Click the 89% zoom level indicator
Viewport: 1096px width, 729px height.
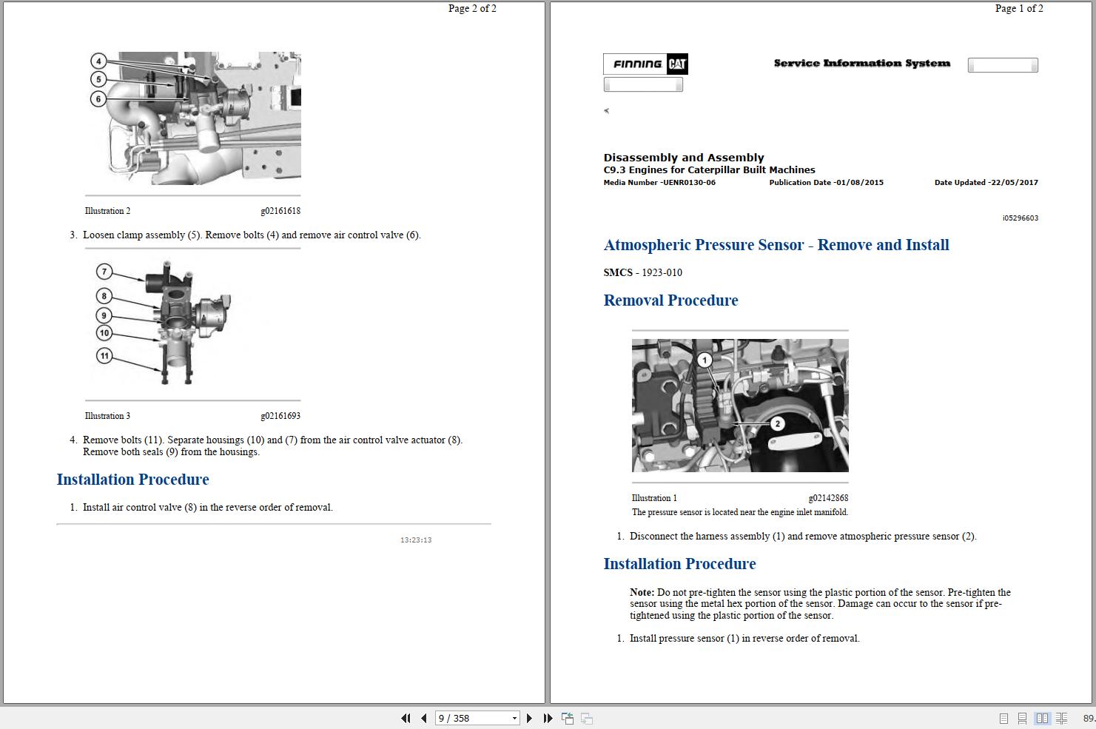[x=1086, y=718]
